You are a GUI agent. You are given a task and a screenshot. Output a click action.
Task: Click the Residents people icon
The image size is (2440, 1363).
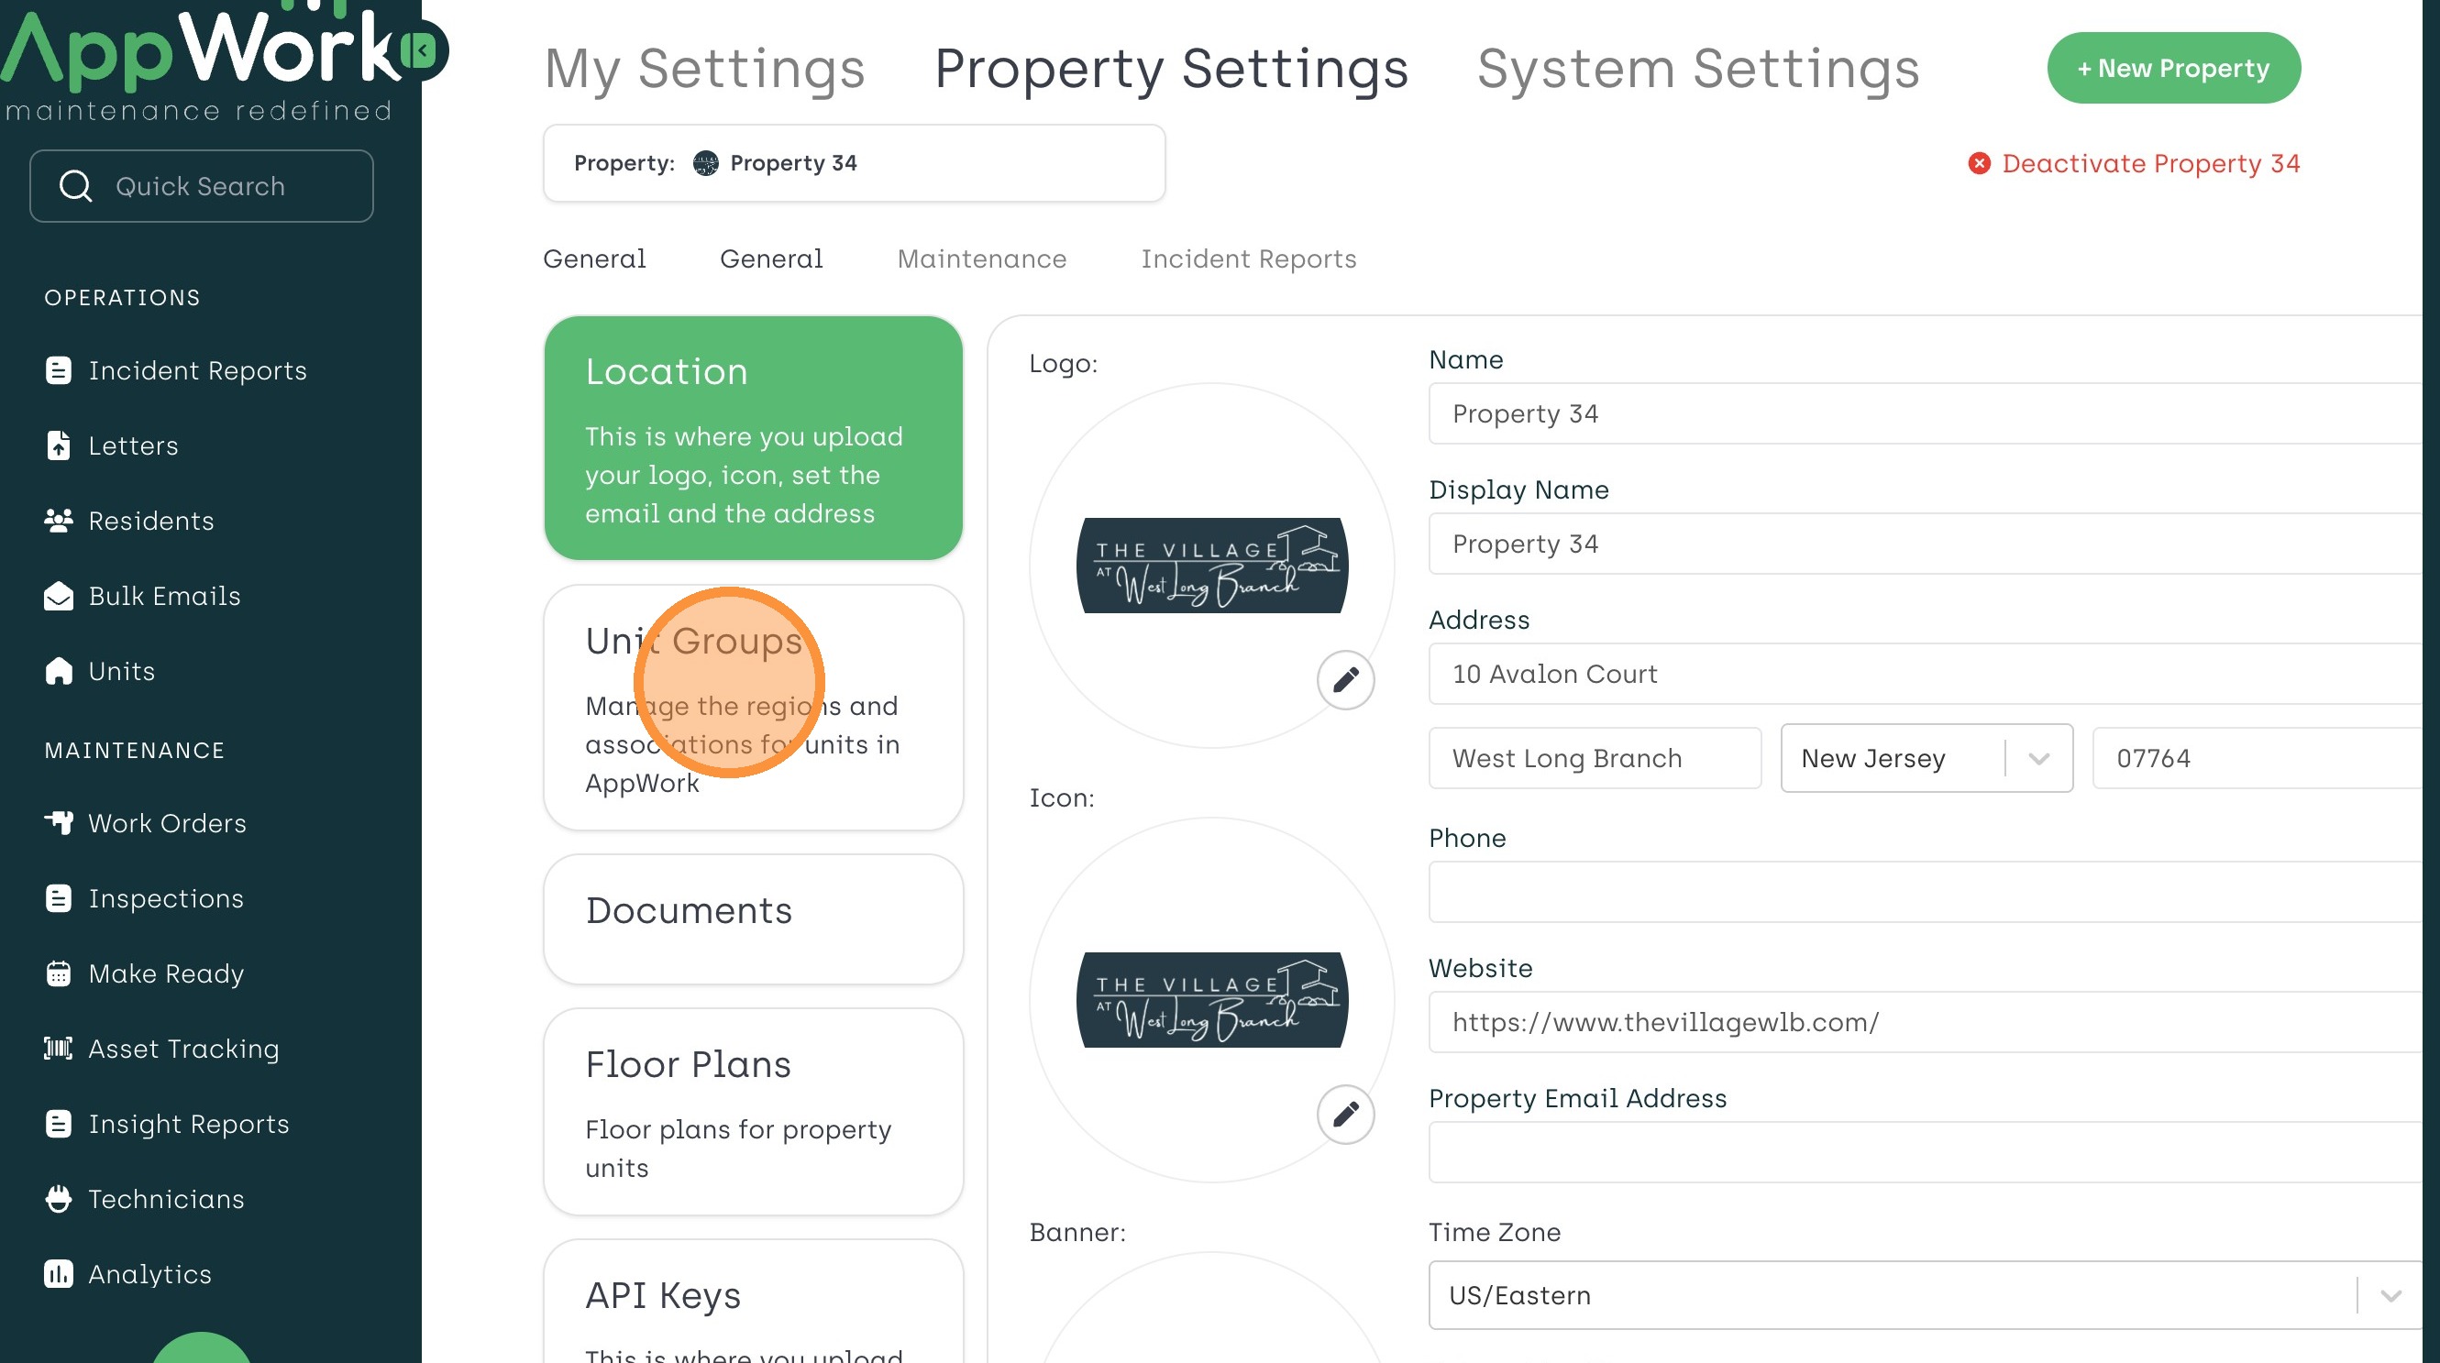pos(58,521)
